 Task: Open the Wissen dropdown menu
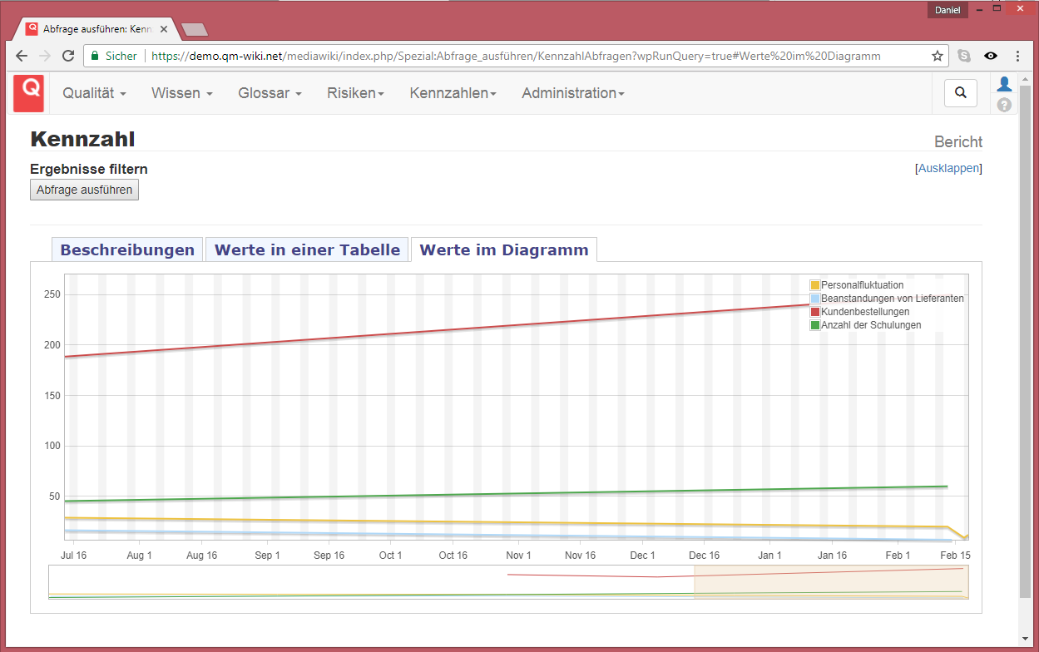(181, 93)
